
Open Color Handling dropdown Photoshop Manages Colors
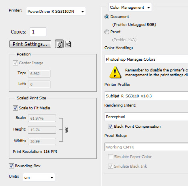tap(146, 59)
